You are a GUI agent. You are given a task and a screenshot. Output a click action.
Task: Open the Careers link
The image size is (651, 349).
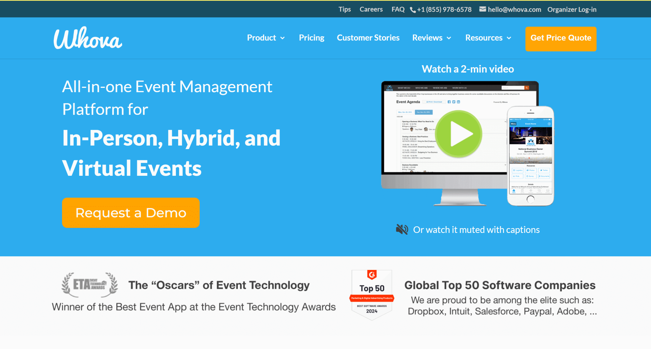[x=371, y=9]
